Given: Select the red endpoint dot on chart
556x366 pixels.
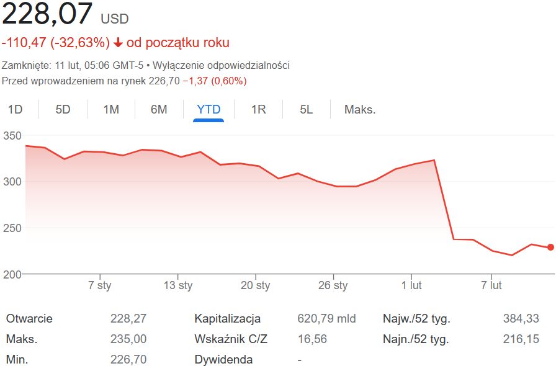Looking at the screenshot, I should click(x=549, y=247).
